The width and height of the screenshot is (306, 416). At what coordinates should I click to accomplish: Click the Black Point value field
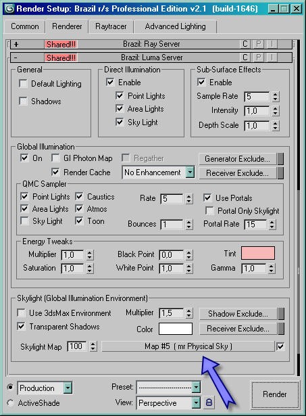point(171,255)
